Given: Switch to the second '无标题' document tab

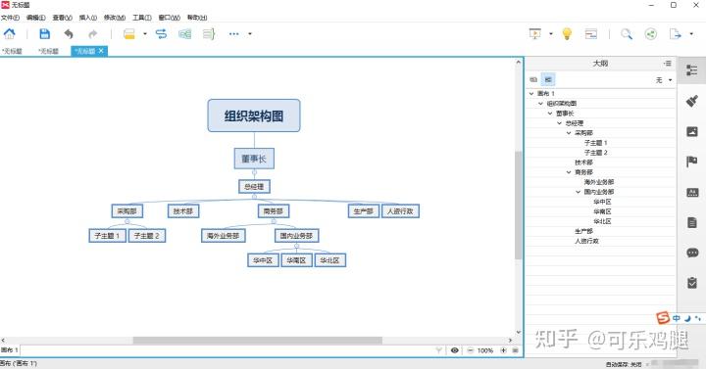Looking at the screenshot, I should point(49,51).
